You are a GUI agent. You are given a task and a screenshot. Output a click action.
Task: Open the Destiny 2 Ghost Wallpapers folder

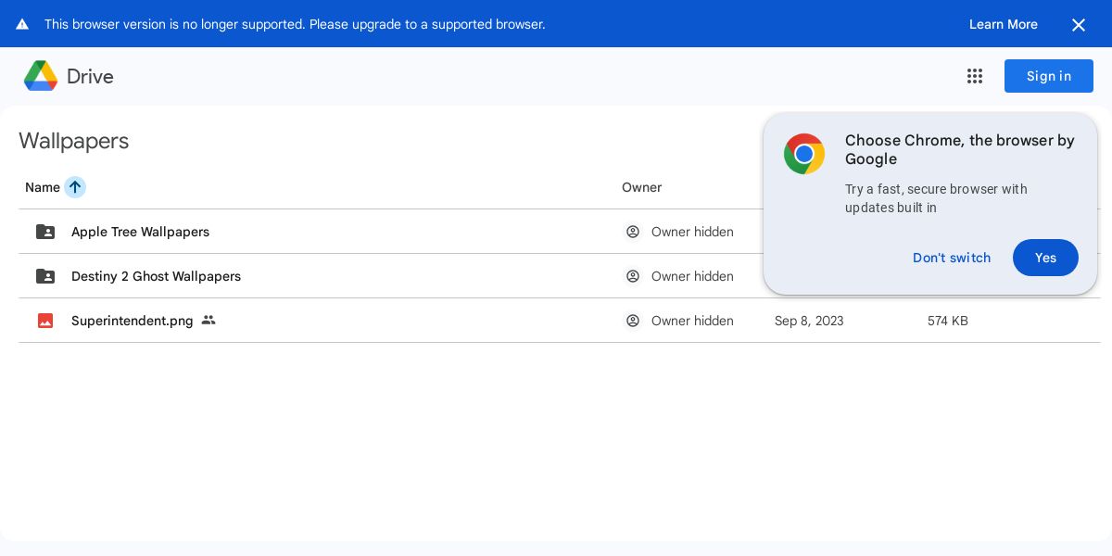156,276
